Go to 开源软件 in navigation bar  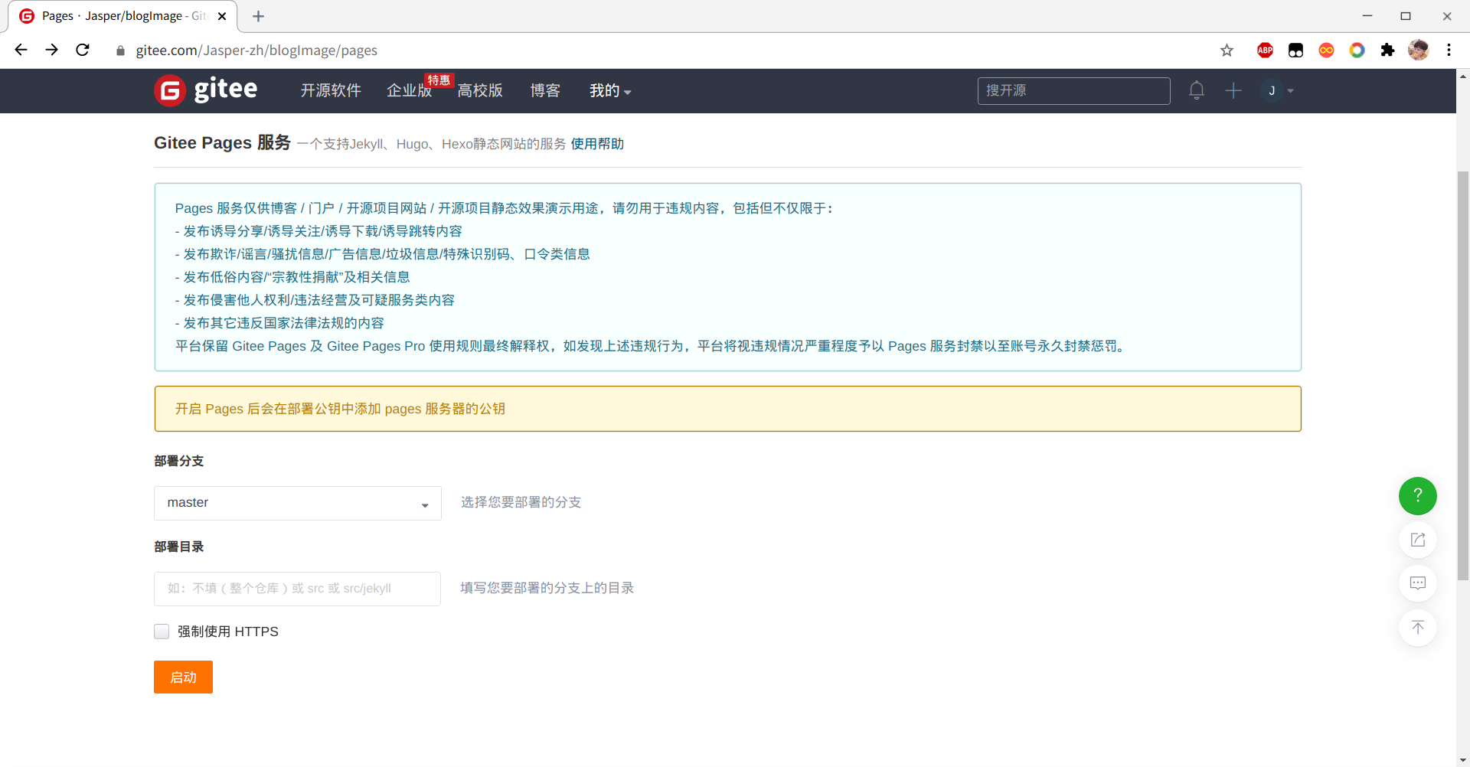(331, 90)
